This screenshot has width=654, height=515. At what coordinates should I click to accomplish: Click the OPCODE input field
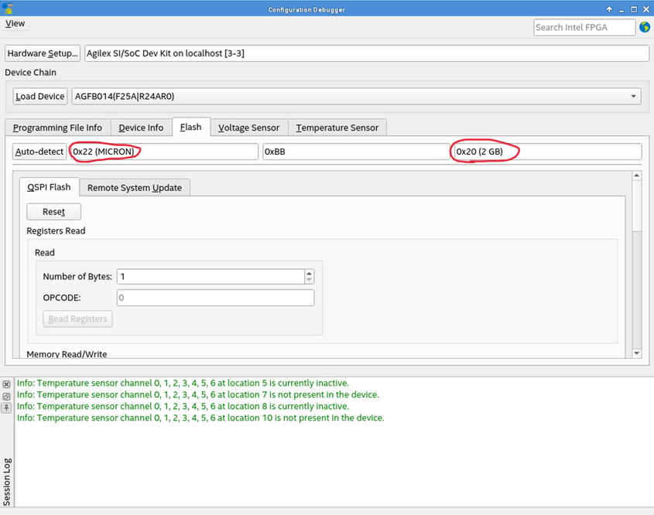coord(215,298)
